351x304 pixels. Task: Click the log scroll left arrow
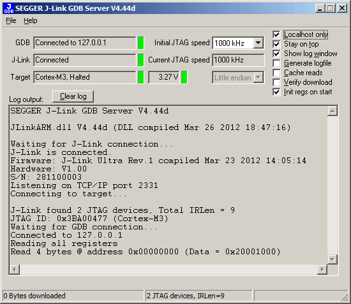pos(15,270)
